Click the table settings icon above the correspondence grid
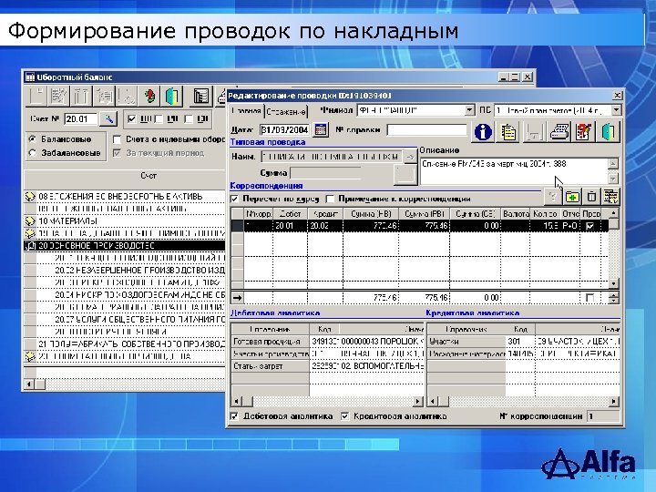Image resolution: width=656 pixels, height=492 pixels. (610, 196)
